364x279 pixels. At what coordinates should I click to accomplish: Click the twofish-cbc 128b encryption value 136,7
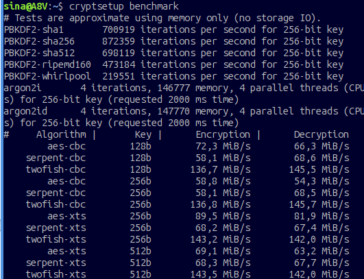point(204,170)
